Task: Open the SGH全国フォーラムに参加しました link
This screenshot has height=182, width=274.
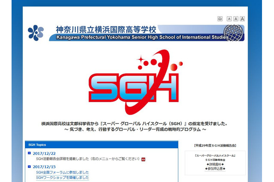Action: (63, 173)
